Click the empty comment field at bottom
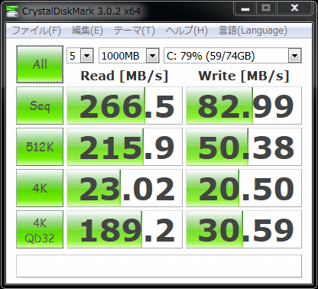318x289 pixels. (x=159, y=266)
